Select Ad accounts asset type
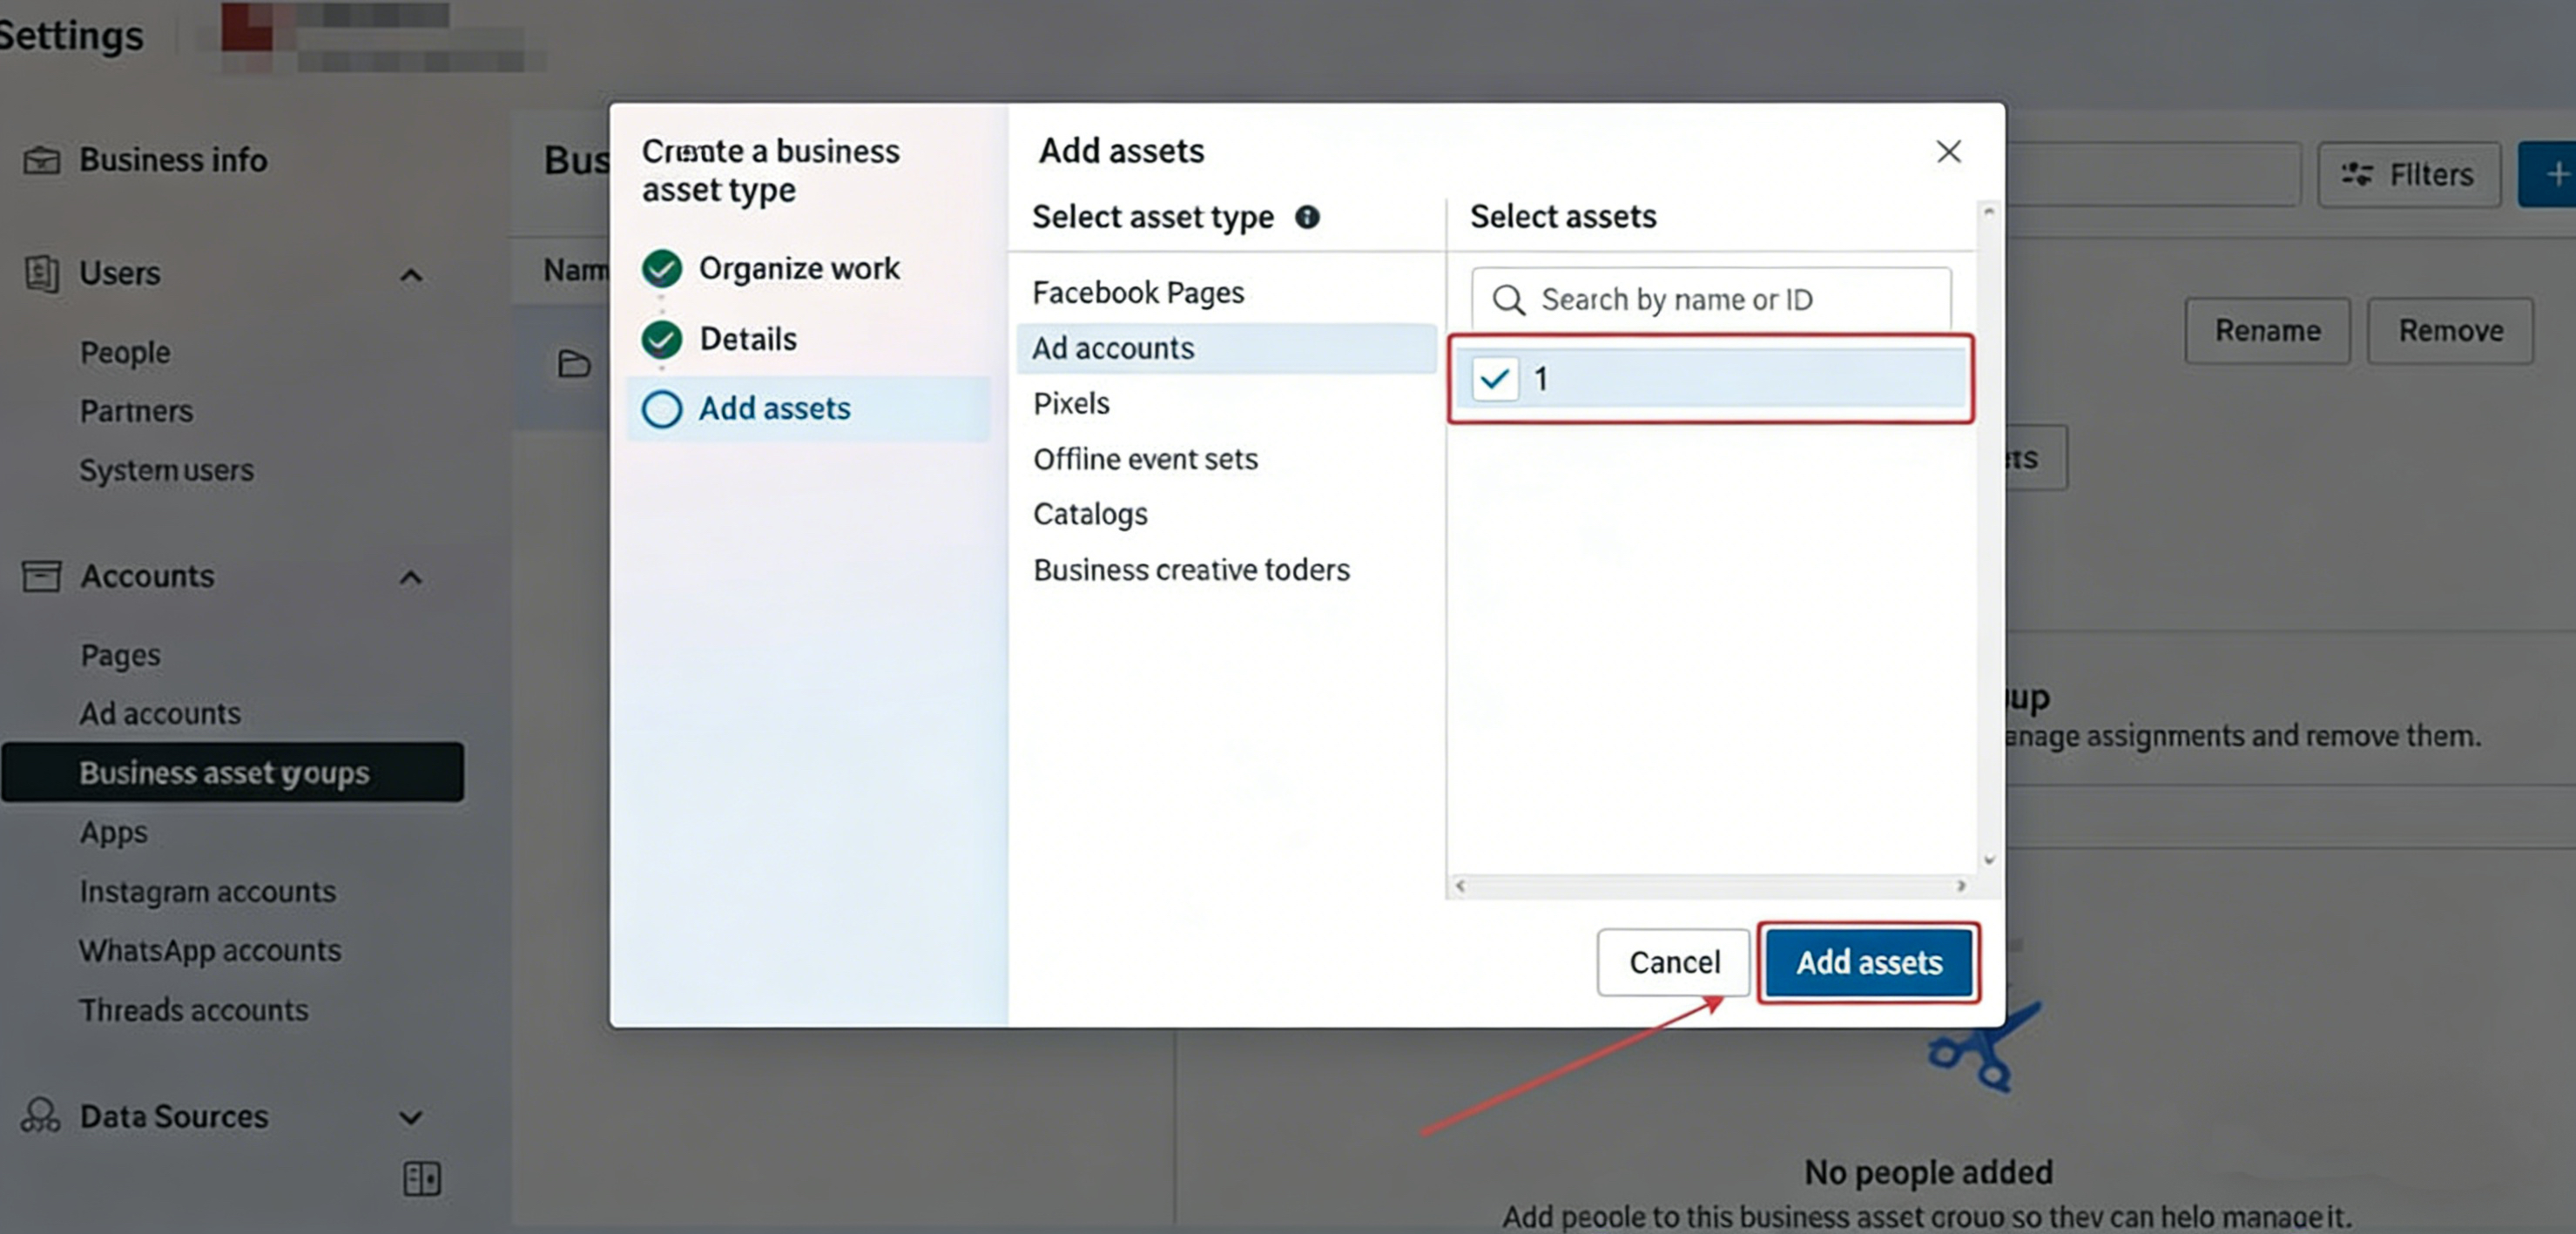The height and width of the screenshot is (1234, 2576). 1227,348
